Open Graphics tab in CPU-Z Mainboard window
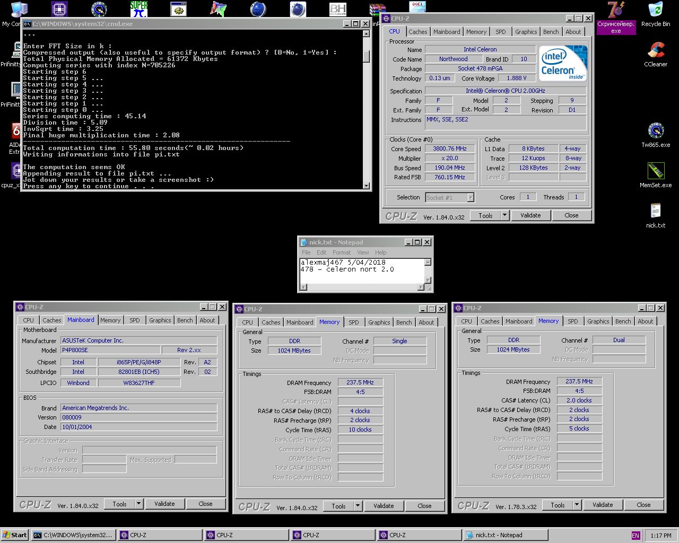Image resolution: width=679 pixels, height=543 pixels. tap(160, 320)
